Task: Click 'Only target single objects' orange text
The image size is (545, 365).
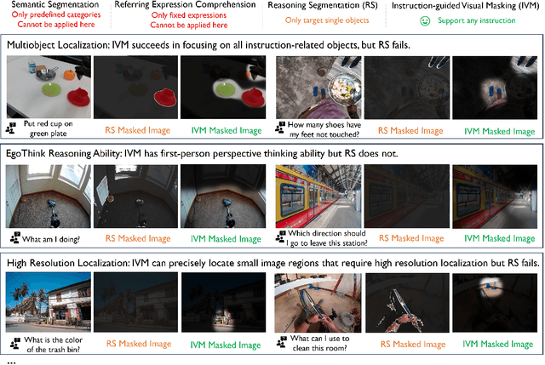Action: tap(327, 20)
